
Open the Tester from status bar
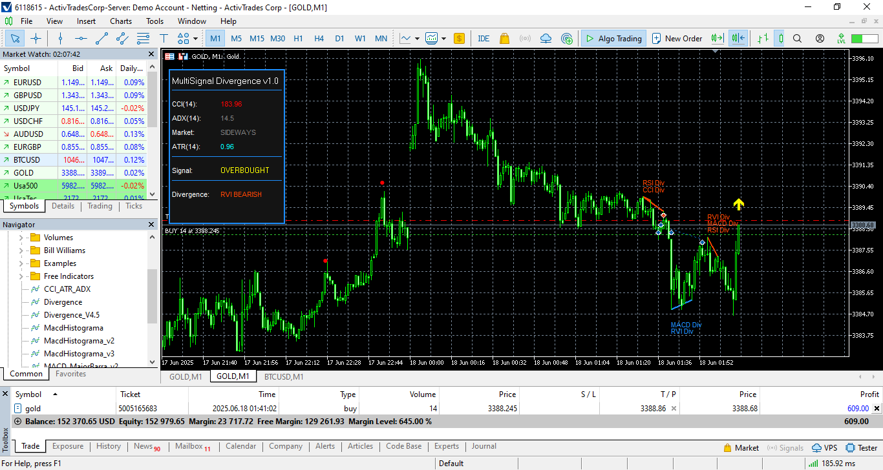(x=862, y=447)
